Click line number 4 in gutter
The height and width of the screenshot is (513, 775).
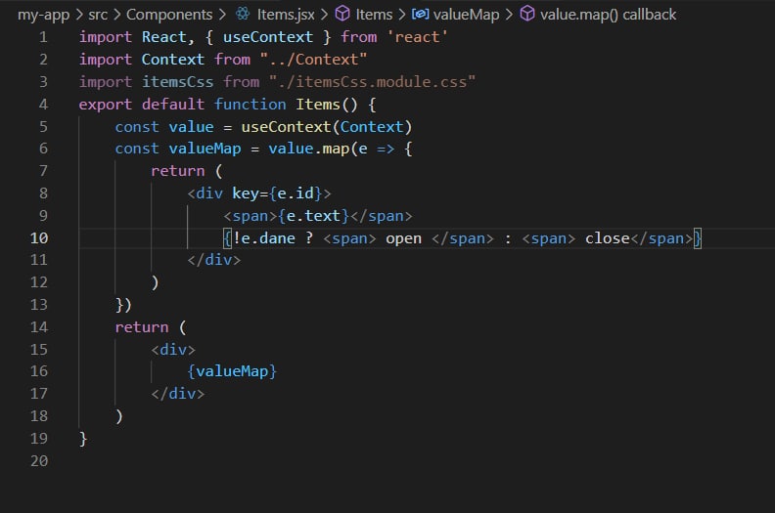pyautogui.click(x=43, y=105)
